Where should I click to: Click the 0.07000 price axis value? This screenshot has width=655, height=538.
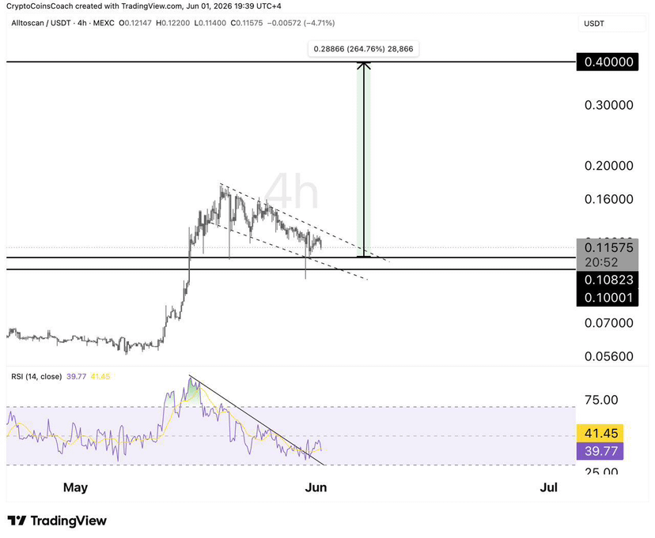tap(608, 323)
